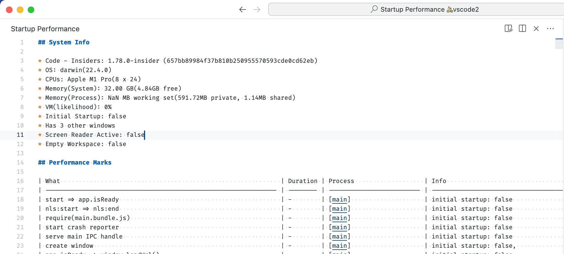564x254 pixels.
Task: Click line number 14 in the gutter
Action: coord(20,162)
